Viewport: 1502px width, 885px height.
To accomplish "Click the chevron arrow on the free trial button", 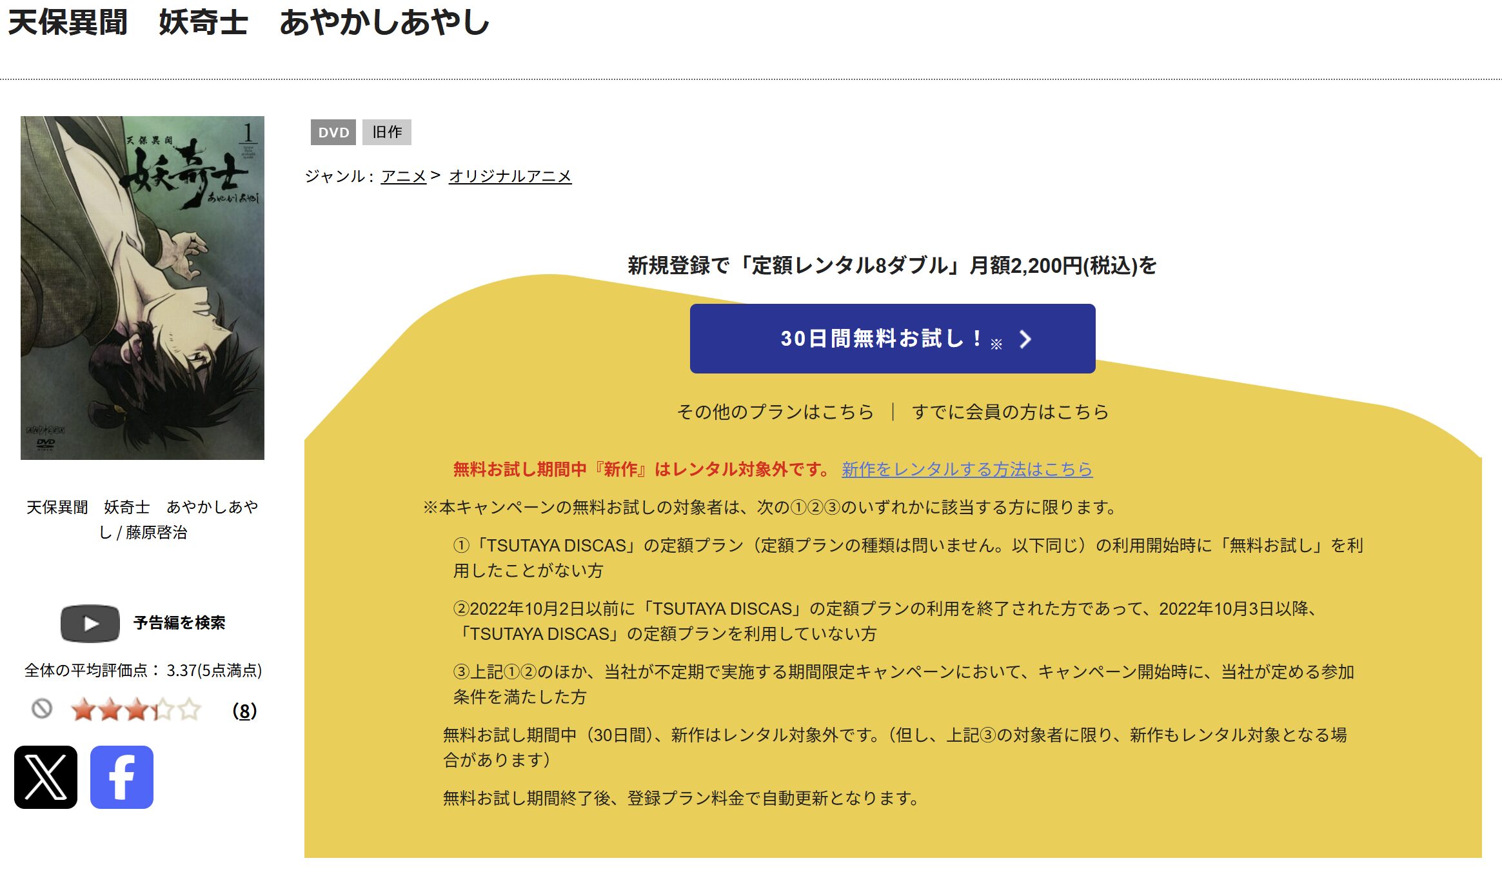I will 1025,339.
